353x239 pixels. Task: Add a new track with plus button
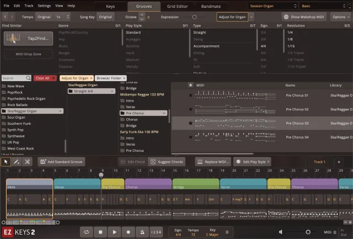(339, 162)
